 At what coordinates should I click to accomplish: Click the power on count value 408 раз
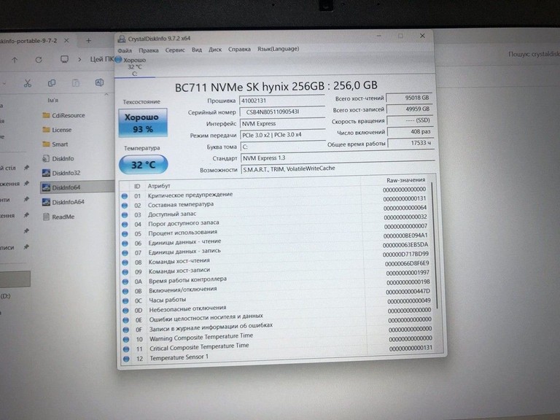411,132
